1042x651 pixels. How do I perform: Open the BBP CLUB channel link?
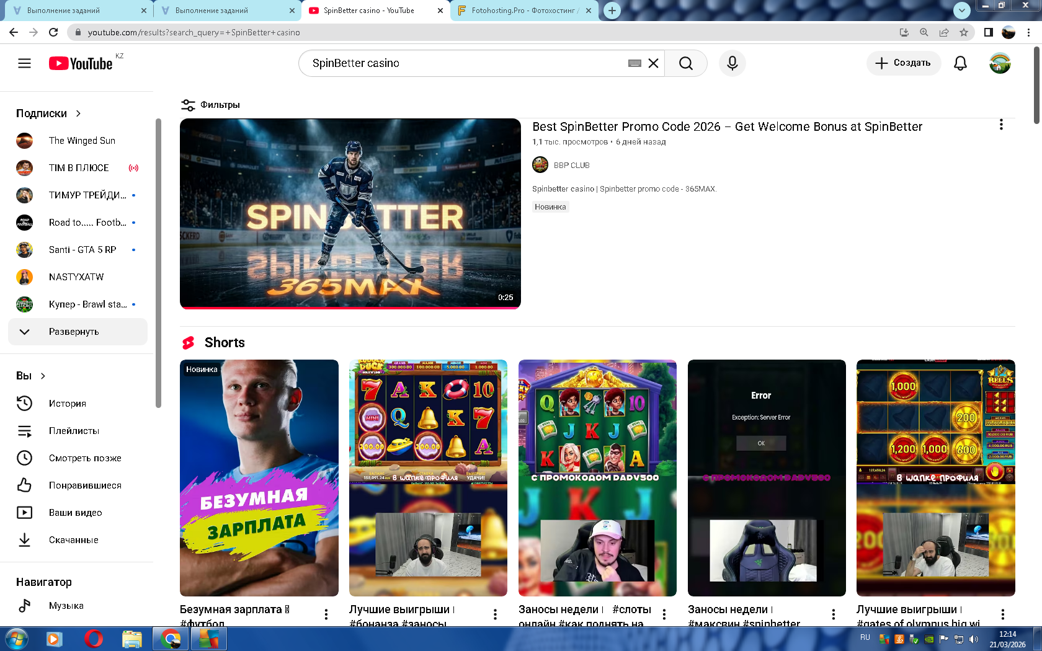pos(571,166)
